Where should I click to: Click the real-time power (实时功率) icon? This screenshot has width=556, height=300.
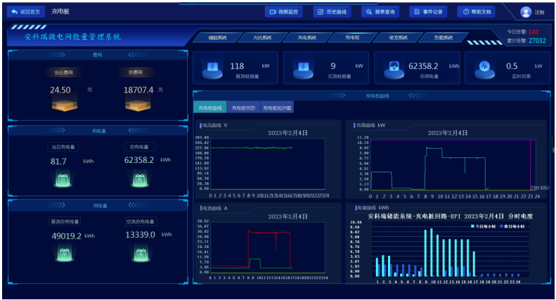point(484,69)
